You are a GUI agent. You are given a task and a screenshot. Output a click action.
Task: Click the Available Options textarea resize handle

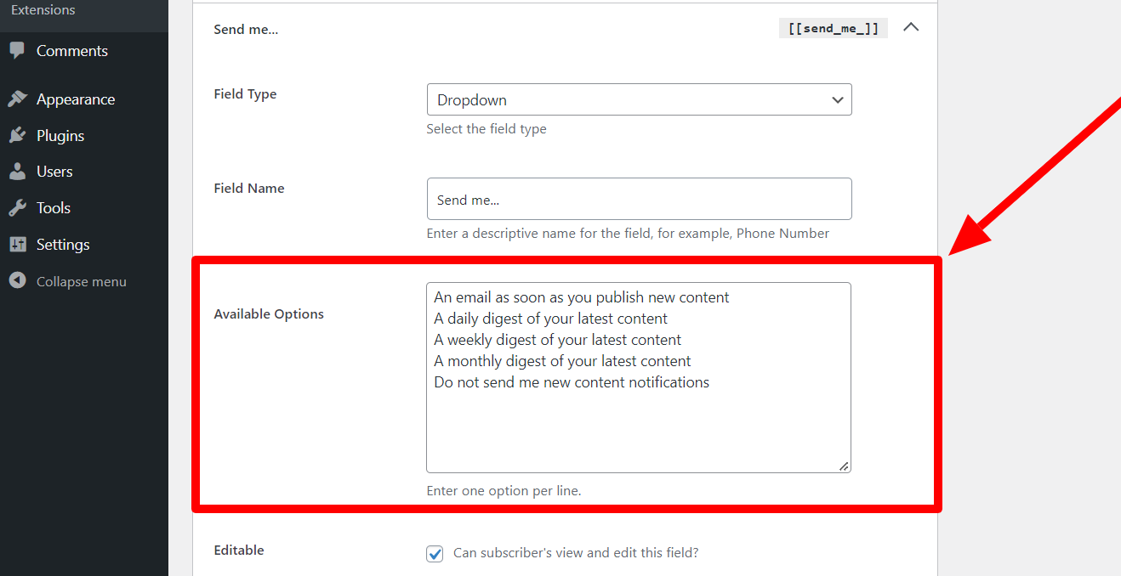844,466
